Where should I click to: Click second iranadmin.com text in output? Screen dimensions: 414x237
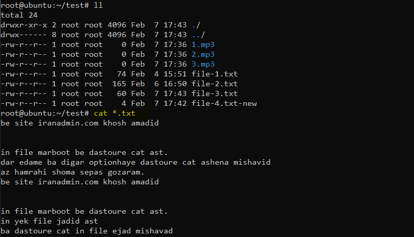(x=68, y=182)
